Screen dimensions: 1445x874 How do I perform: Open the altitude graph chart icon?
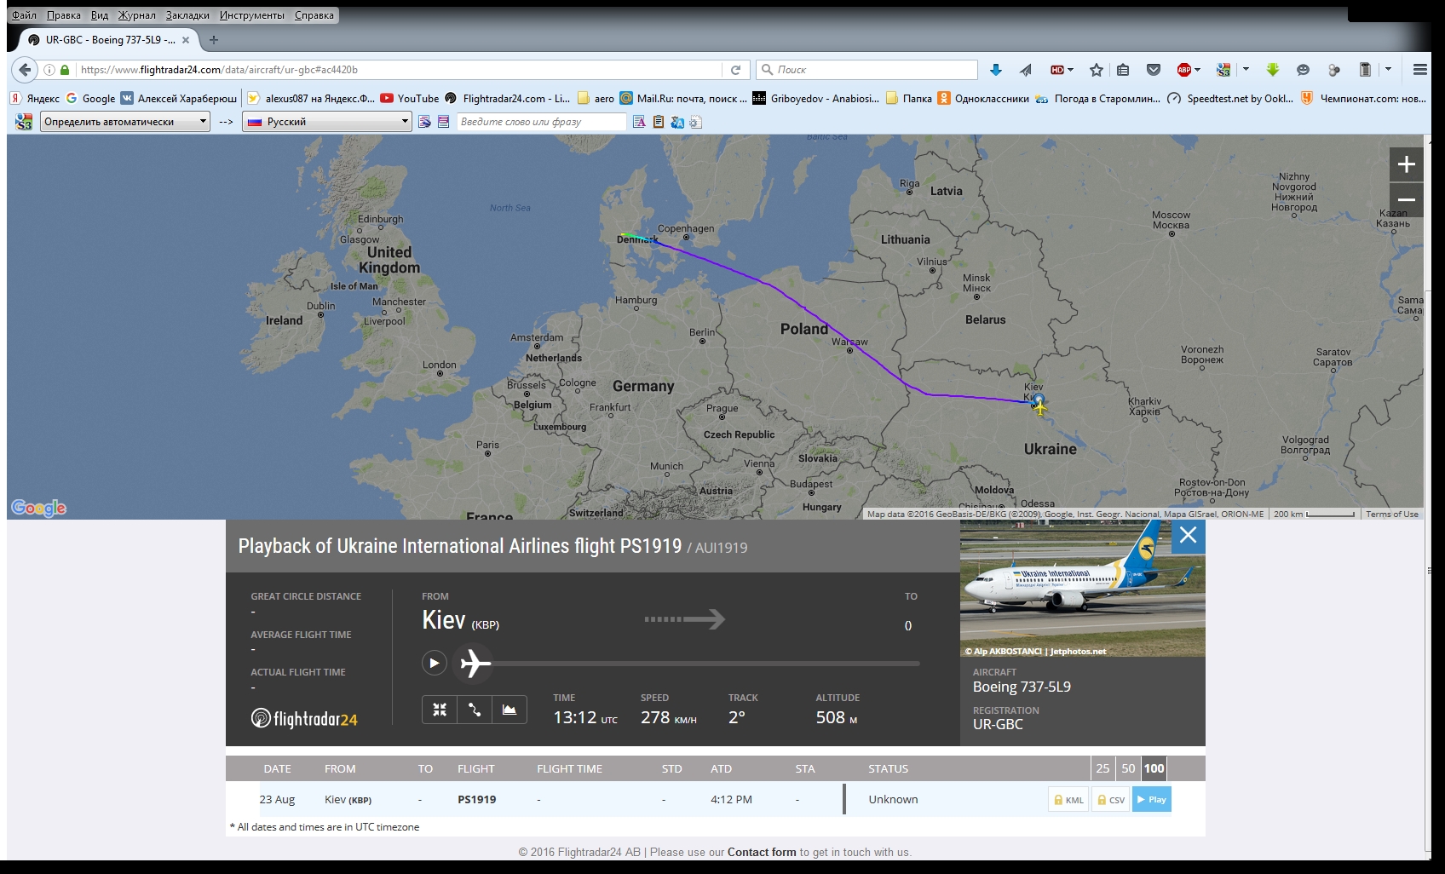tap(509, 710)
